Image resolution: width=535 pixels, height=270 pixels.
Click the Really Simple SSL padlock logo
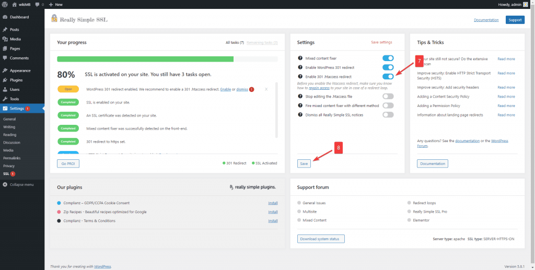coord(54,18)
